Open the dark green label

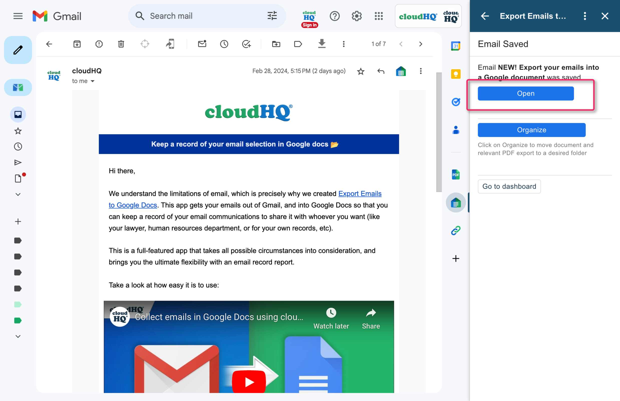[18, 320]
